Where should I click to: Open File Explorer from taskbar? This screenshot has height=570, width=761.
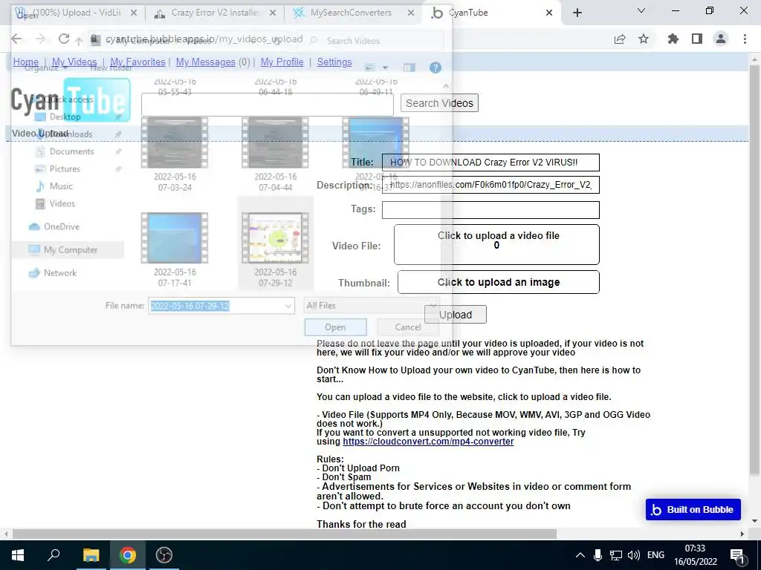click(91, 555)
